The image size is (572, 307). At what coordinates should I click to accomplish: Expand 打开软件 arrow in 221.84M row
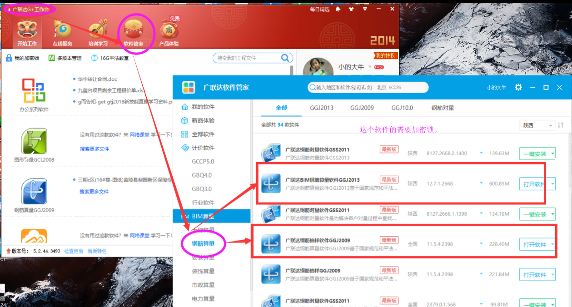(552, 275)
